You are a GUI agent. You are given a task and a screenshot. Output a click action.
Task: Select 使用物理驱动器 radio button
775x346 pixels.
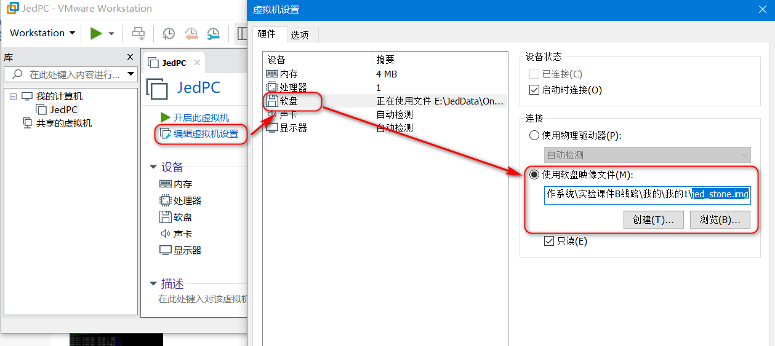(x=534, y=136)
